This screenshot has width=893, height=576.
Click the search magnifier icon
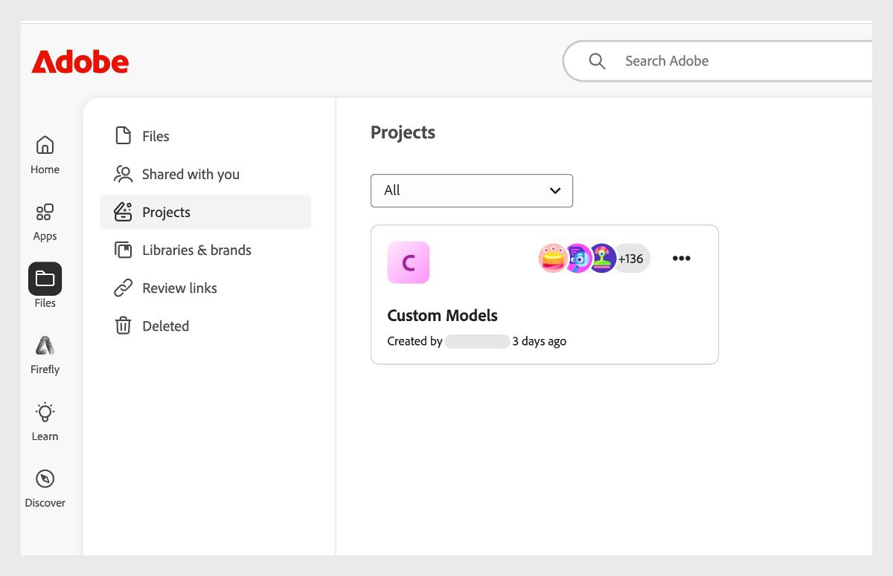[x=597, y=61]
